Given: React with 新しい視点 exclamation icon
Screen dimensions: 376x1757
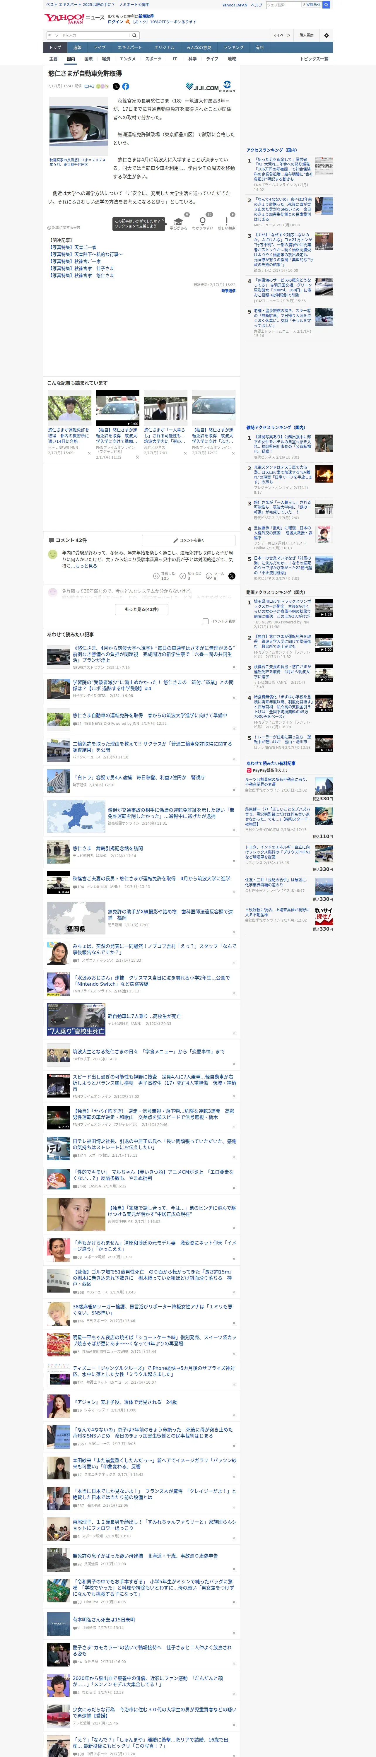Looking at the screenshot, I should pos(227,222).
